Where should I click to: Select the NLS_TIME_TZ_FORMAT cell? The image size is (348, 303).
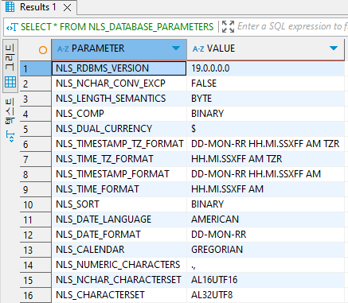119,159
